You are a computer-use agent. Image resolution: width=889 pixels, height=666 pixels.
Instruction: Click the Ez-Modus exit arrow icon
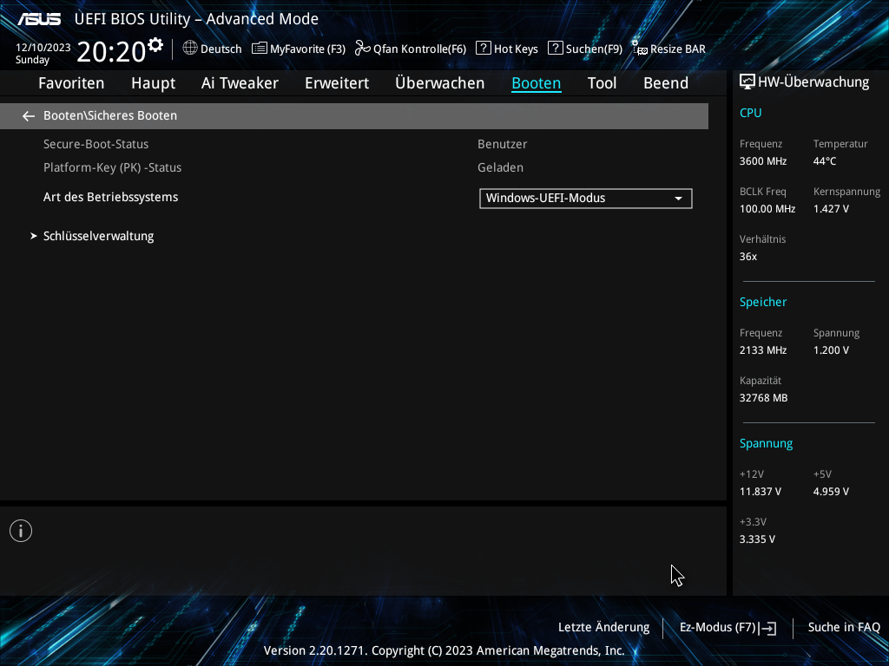pos(767,628)
